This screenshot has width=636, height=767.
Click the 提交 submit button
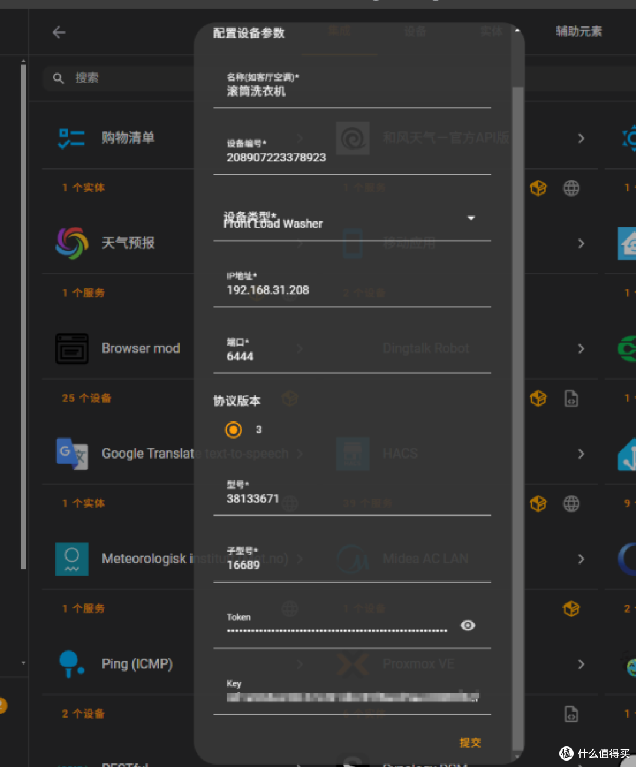tap(470, 742)
